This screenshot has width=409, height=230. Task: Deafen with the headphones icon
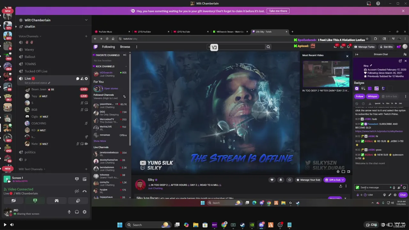click(x=77, y=212)
